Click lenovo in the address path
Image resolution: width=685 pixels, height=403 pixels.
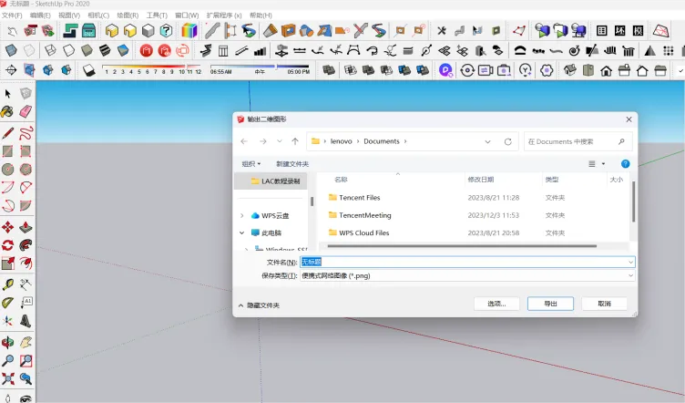point(342,141)
